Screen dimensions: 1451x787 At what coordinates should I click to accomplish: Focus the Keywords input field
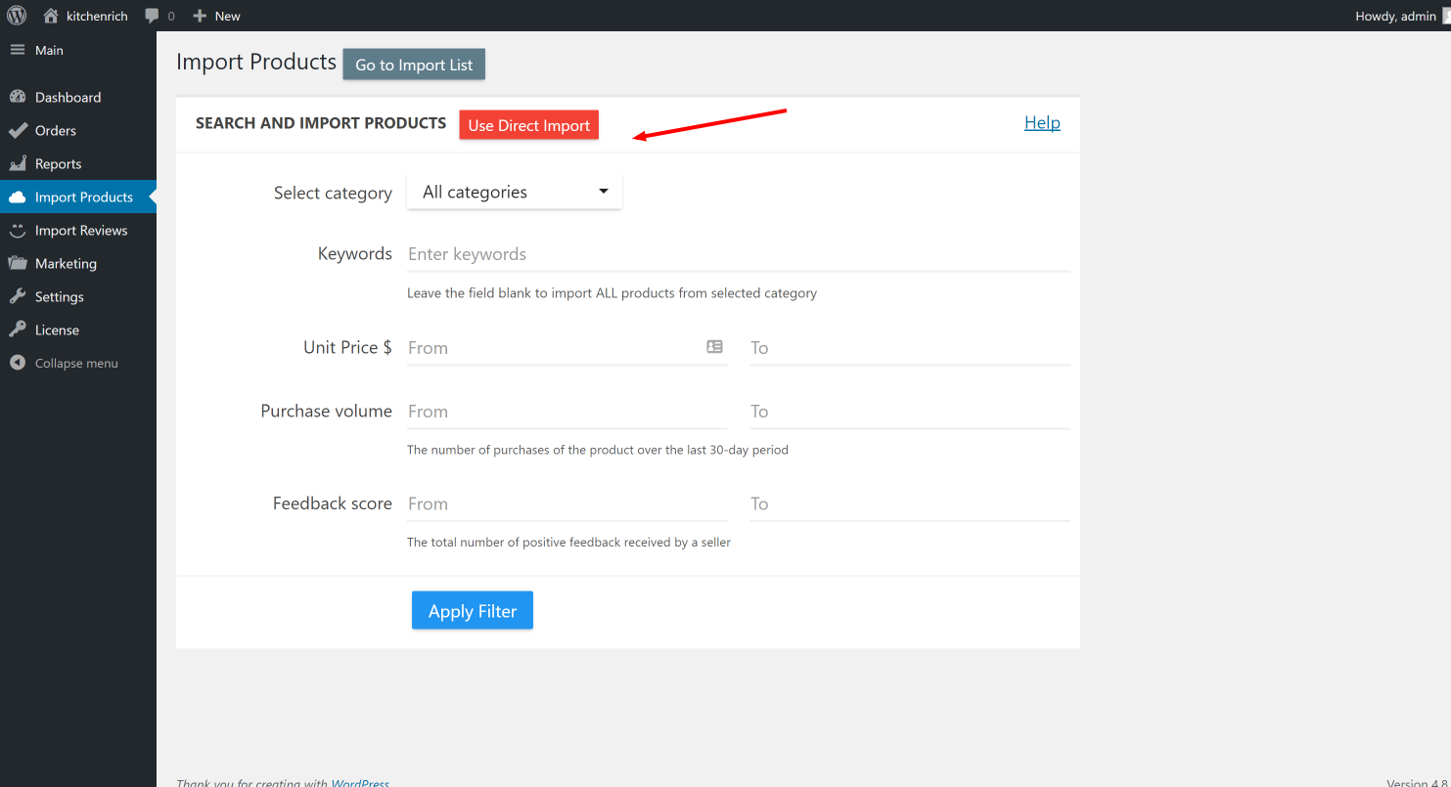click(x=738, y=254)
